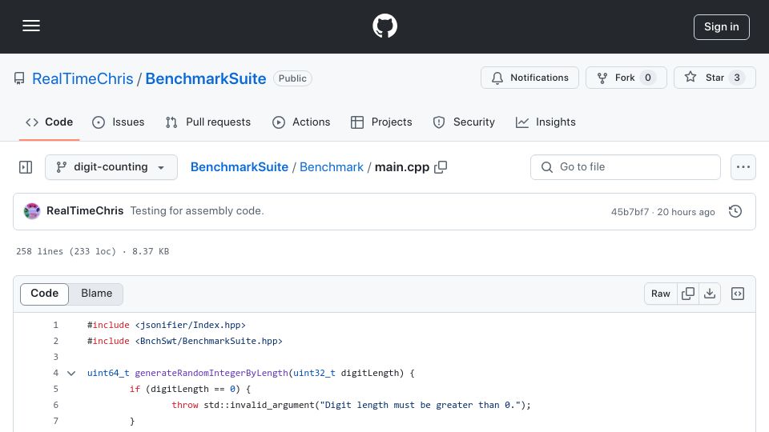This screenshot has width=769, height=432.
Task: Open the Raw file view
Action: pos(661,294)
